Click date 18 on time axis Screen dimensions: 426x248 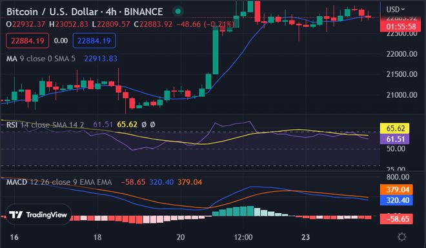coord(97,237)
